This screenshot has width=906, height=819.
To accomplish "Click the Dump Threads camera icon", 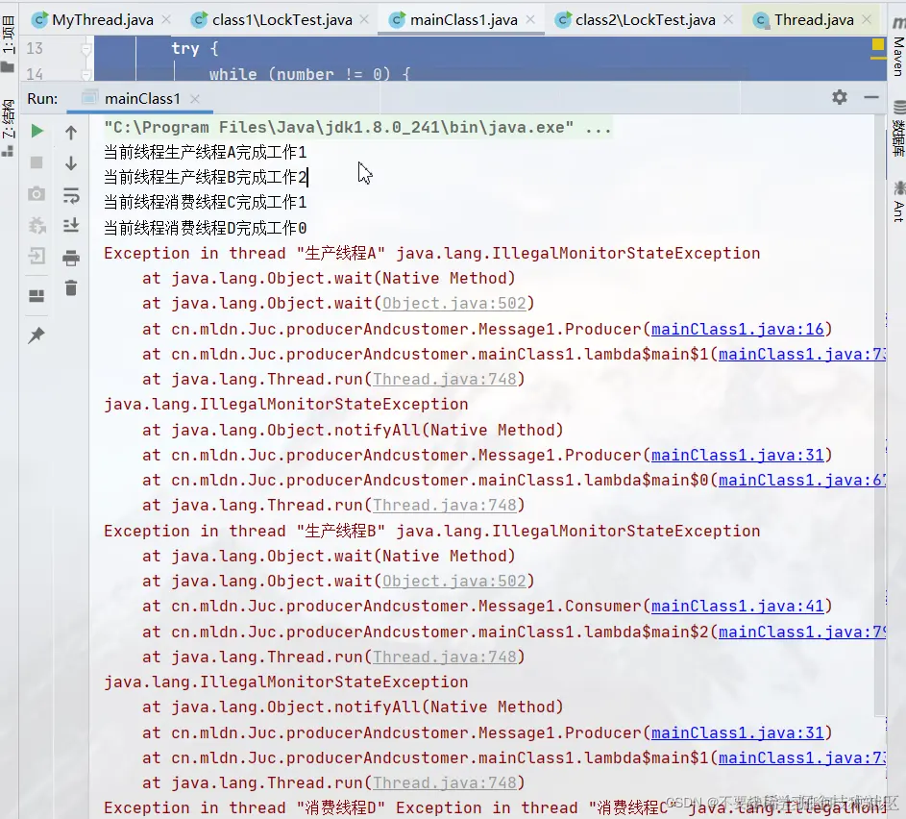I will [x=37, y=193].
